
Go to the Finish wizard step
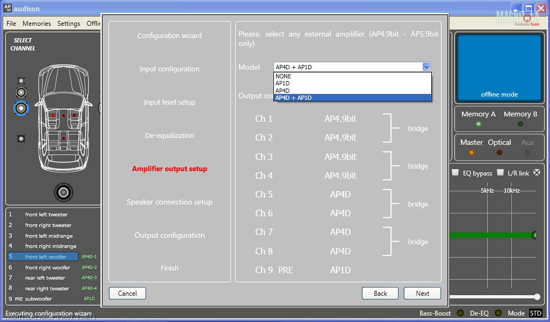coord(169,268)
